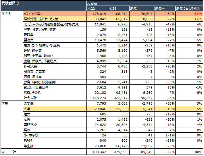This screenshot has width=204, height=156.
Task: Click the その他 row under 学生
Action: pyautogui.click(x=28, y=141)
